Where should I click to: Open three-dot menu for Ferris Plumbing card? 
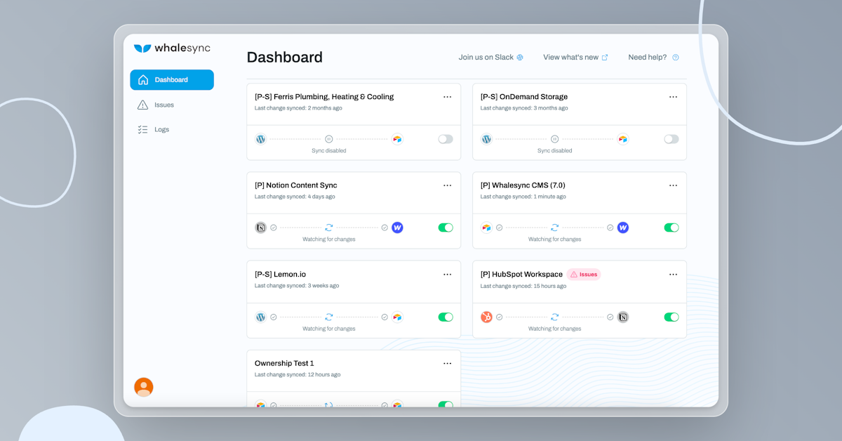448,97
